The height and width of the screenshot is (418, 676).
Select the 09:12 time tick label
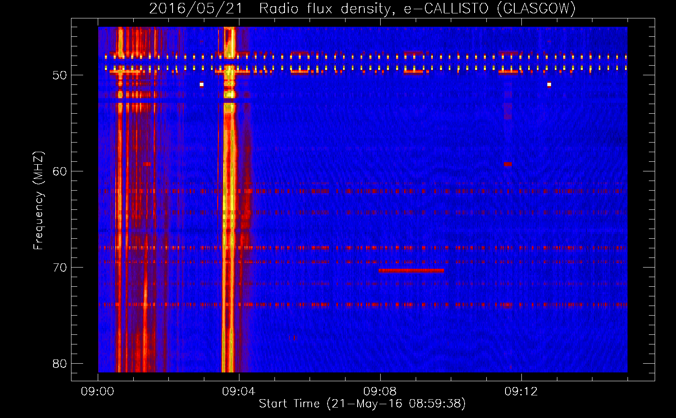click(x=521, y=392)
